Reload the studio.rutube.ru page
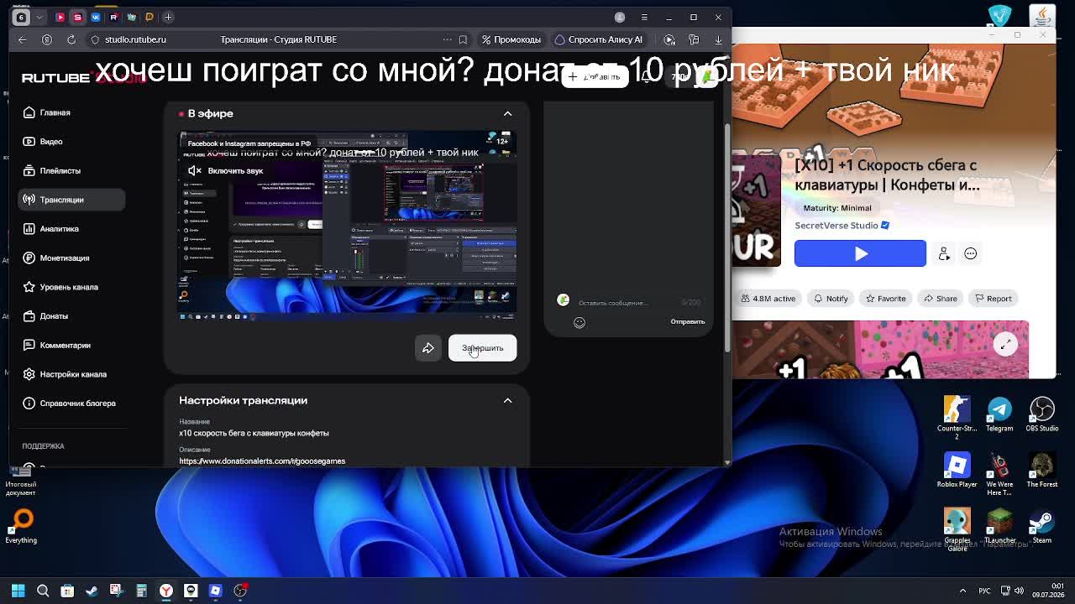Viewport: 1075px width, 604px height. point(71,39)
